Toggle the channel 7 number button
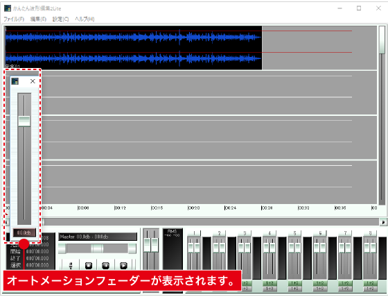Screen dimensions: 388x297 click(345, 233)
